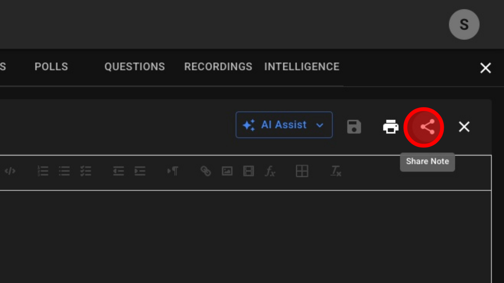Clear text formatting
The image size is (504, 283).
[x=336, y=171]
